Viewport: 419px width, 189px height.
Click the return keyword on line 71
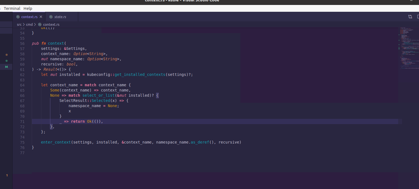(78, 121)
